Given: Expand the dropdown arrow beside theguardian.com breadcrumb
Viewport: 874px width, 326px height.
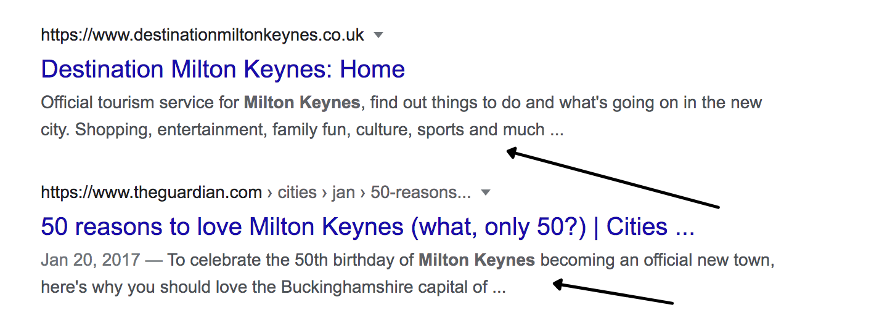Looking at the screenshot, I should [x=486, y=193].
